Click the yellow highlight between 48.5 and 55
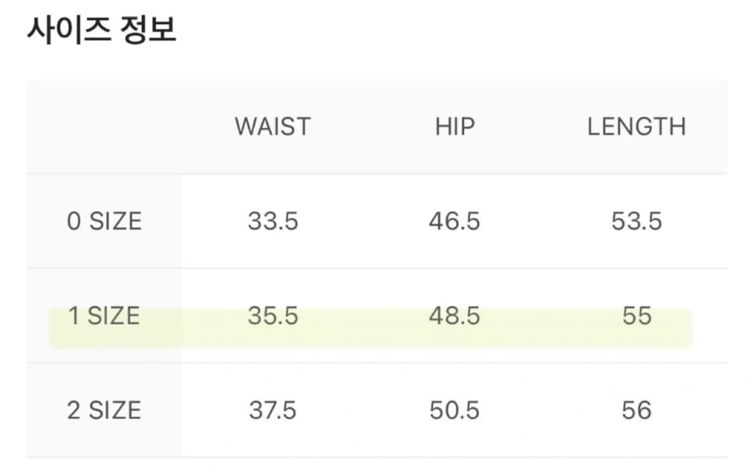This screenshot has width=753, height=472. point(551,329)
